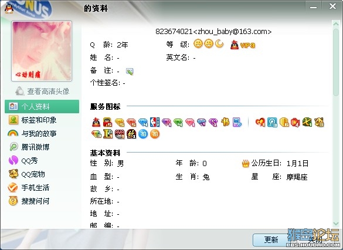
Task: Click the edit remark pencil icon
Action: (x=130, y=71)
